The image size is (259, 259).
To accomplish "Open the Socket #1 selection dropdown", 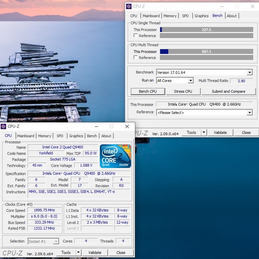I will [x=56, y=241].
